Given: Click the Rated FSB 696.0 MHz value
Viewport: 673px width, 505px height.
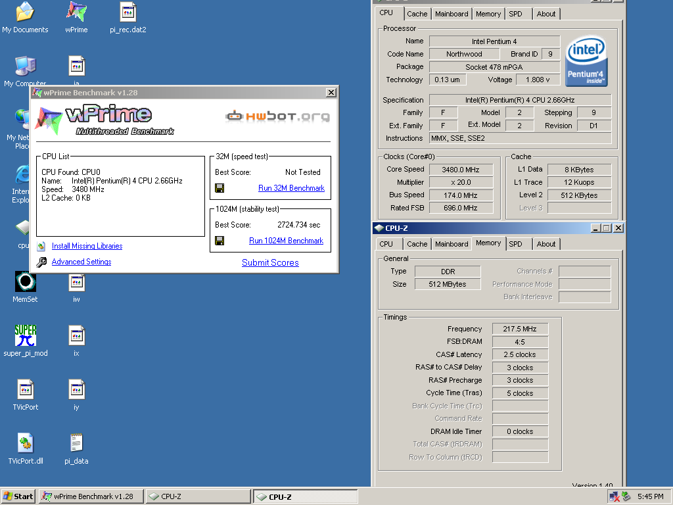Looking at the screenshot, I should click(461, 208).
